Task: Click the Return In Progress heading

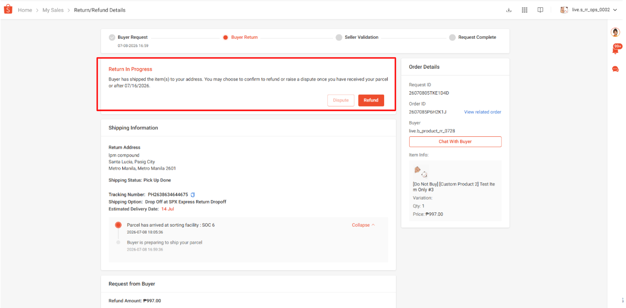Action: pyautogui.click(x=130, y=69)
